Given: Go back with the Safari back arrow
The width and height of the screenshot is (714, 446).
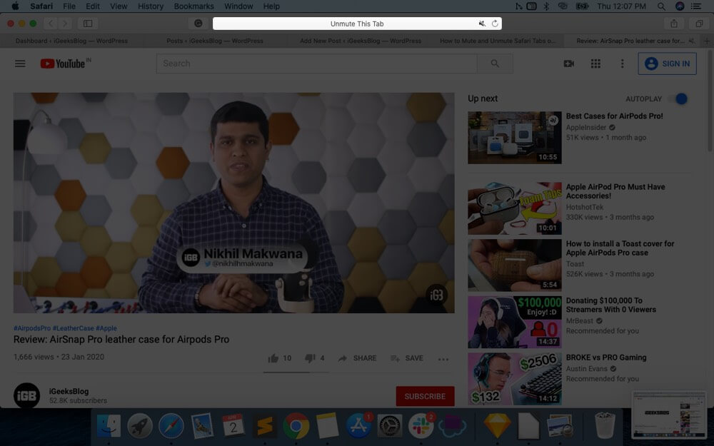Looking at the screenshot, I should [51, 24].
